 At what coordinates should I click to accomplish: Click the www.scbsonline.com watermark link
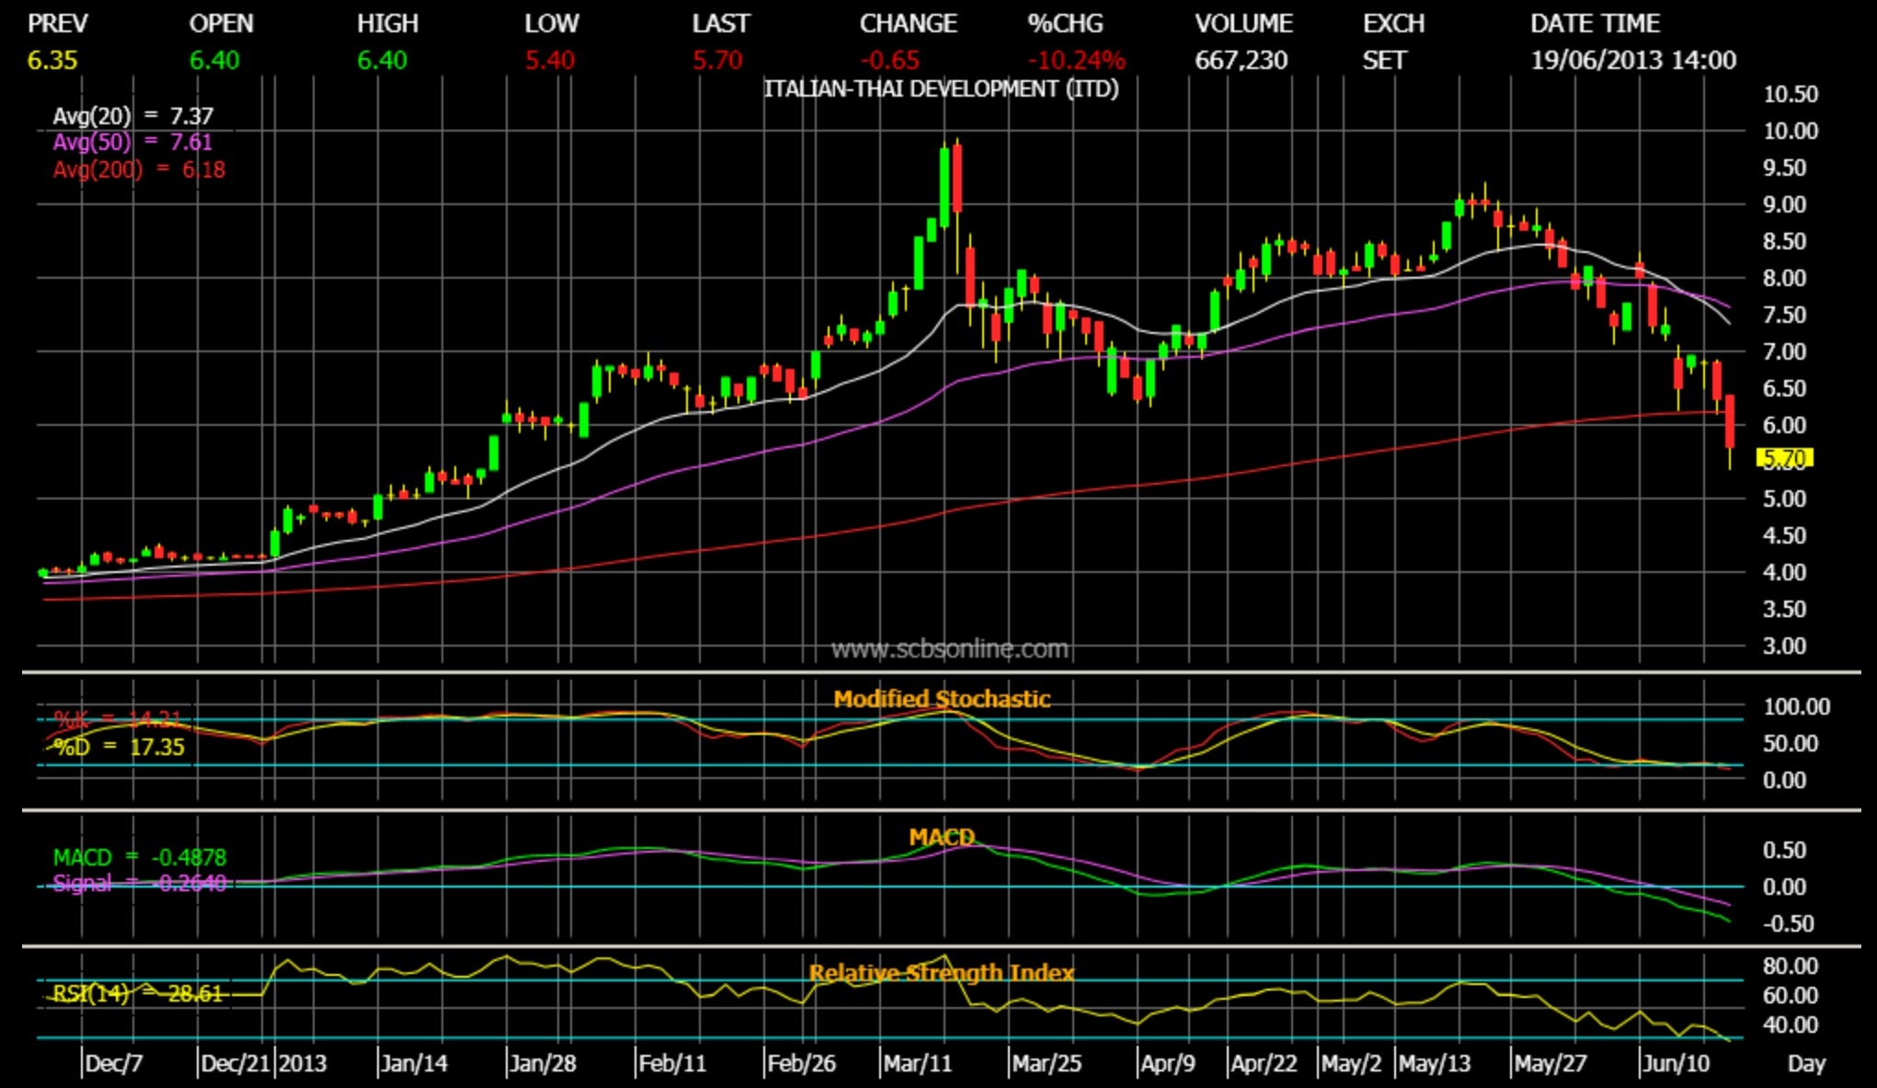click(x=949, y=649)
